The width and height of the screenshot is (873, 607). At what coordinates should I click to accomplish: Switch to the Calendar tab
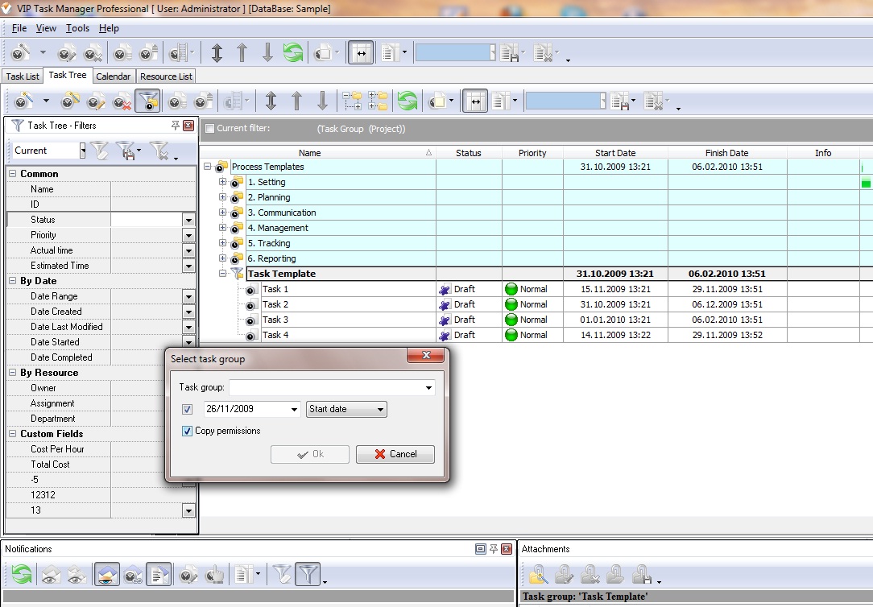pyautogui.click(x=113, y=76)
